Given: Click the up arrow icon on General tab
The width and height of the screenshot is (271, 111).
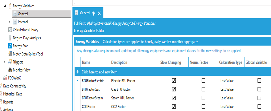Looking at the screenshot, I should 93,13.
